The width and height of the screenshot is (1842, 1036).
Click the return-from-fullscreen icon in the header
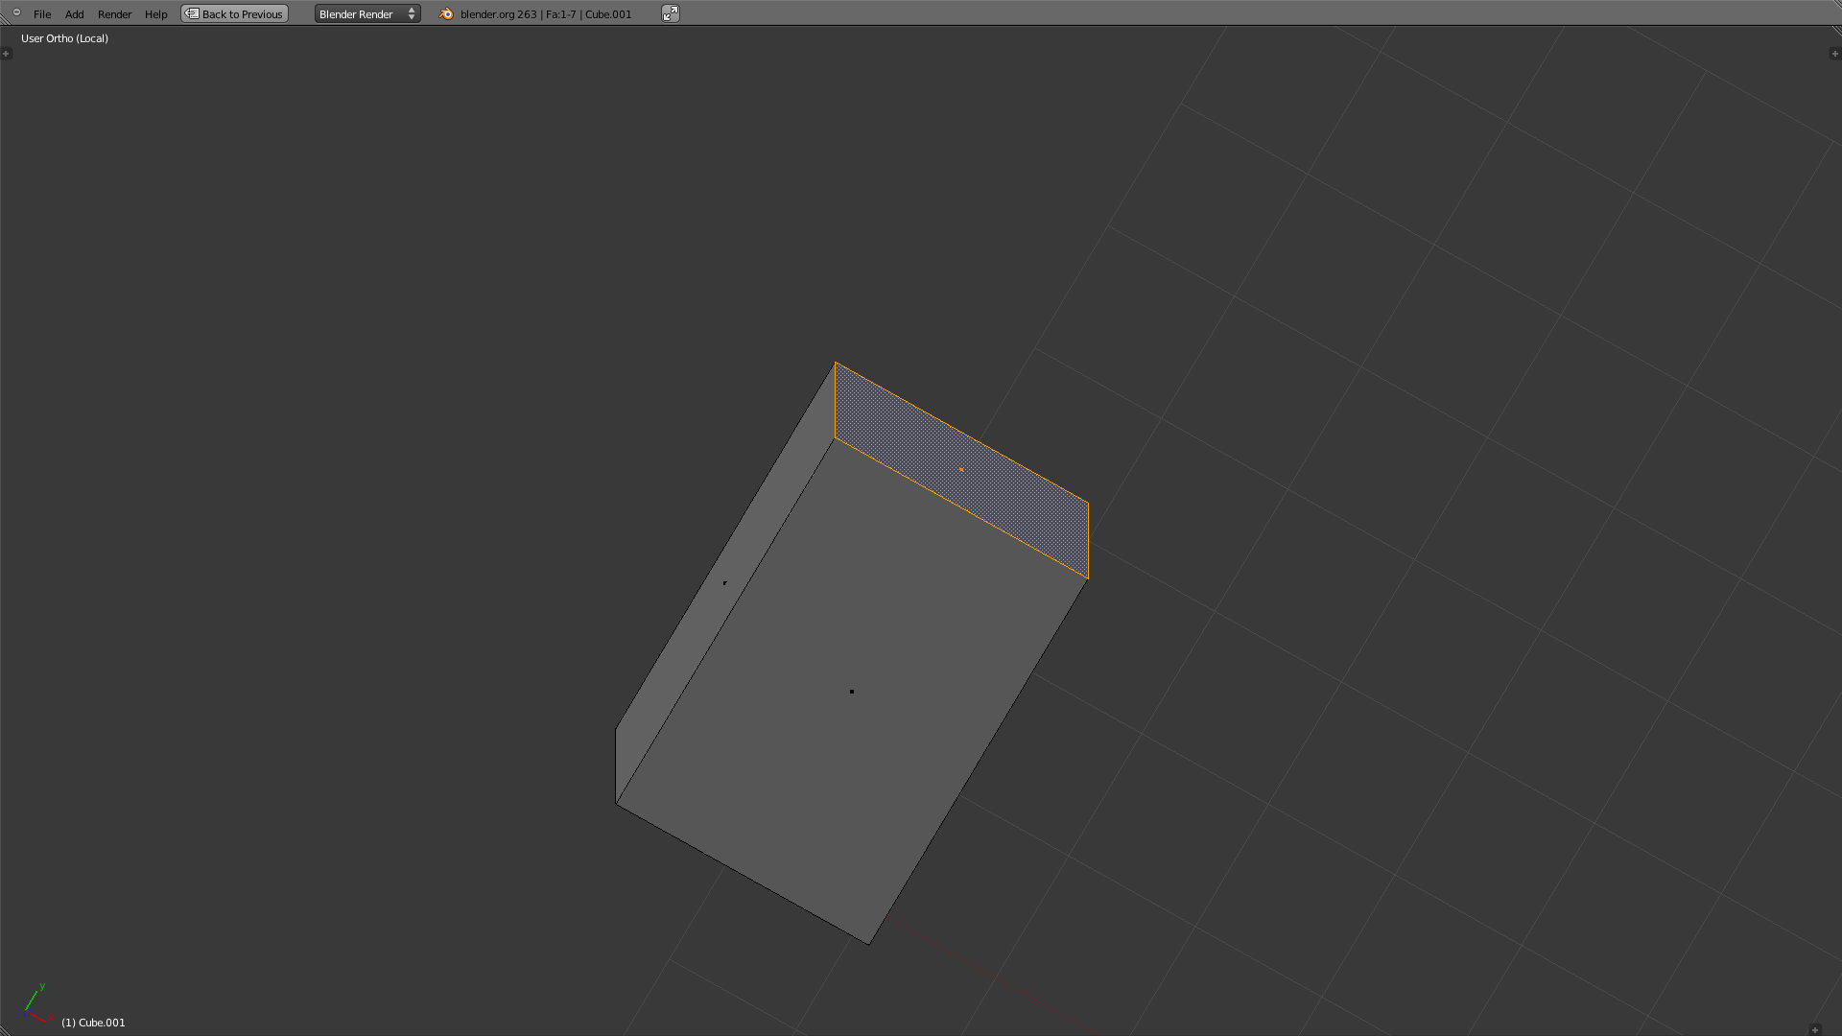pyautogui.click(x=670, y=12)
